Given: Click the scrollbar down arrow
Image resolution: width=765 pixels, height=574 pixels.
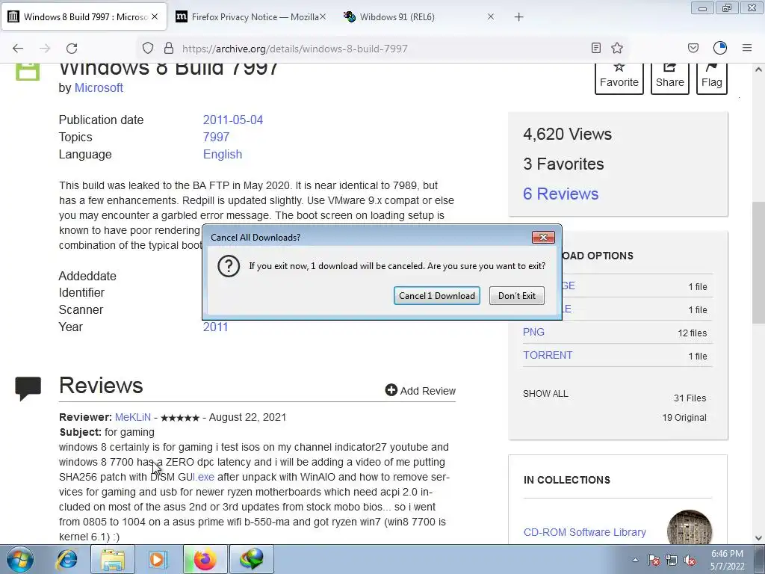Looking at the screenshot, I should point(758,537).
